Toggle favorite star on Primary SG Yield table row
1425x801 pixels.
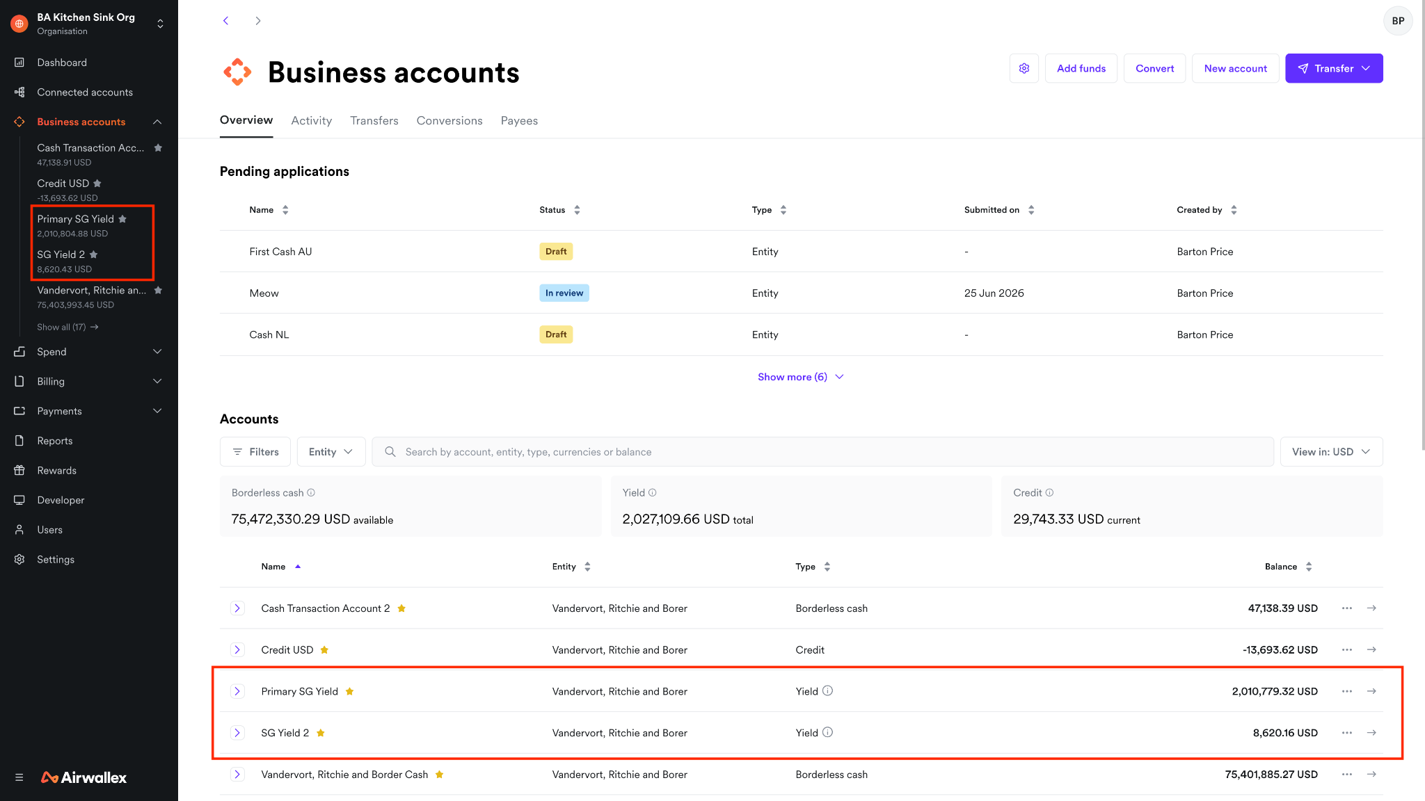(349, 691)
